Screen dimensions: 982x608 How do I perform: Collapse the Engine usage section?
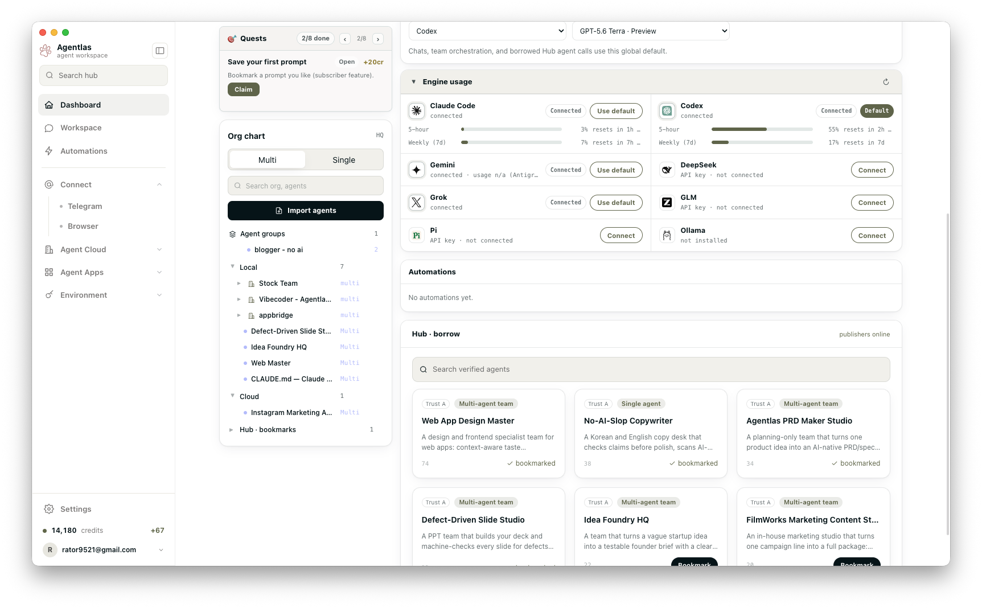pyautogui.click(x=413, y=82)
